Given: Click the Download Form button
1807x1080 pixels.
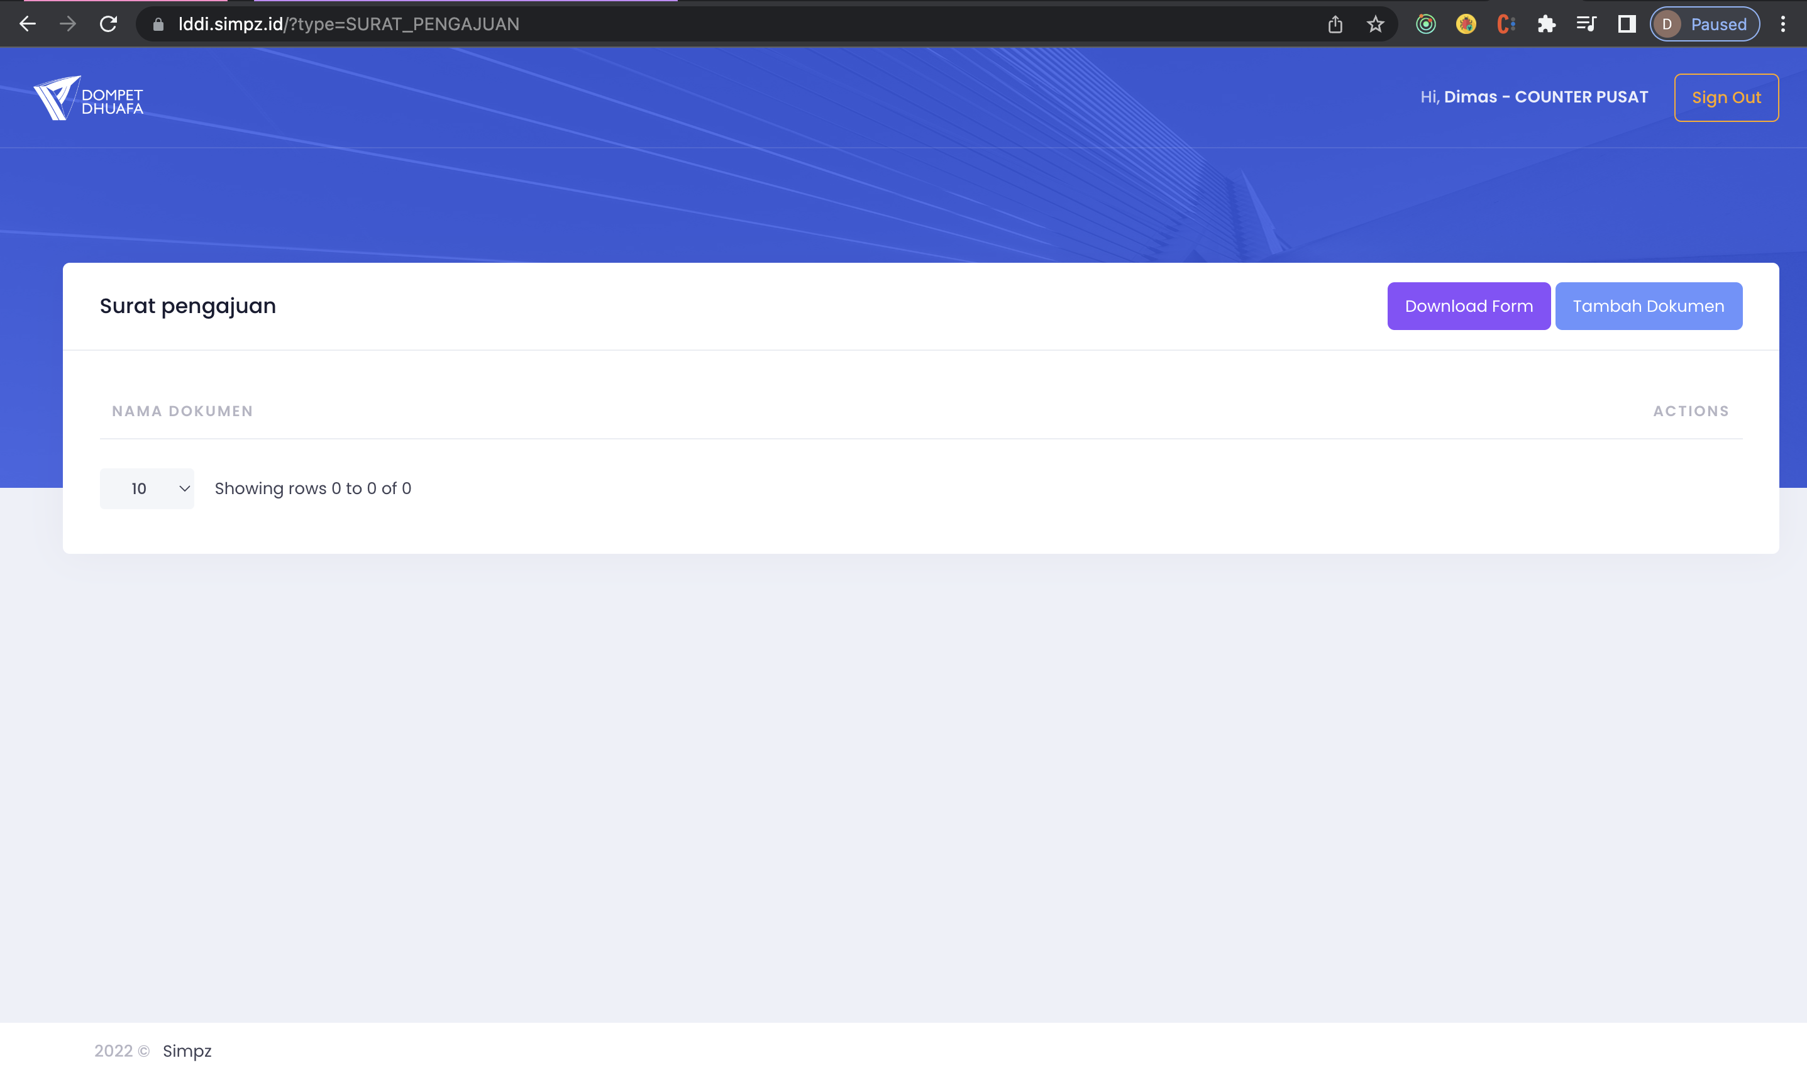Looking at the screenshot, I should tap(1468, 306).
